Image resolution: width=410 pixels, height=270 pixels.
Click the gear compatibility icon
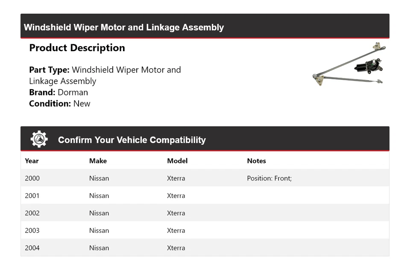coord(39,139)
